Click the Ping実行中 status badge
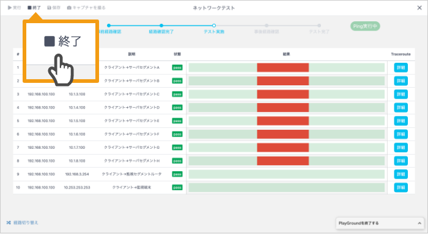The width and height of the screenshot is (428, 234). [x=365, y=26]
